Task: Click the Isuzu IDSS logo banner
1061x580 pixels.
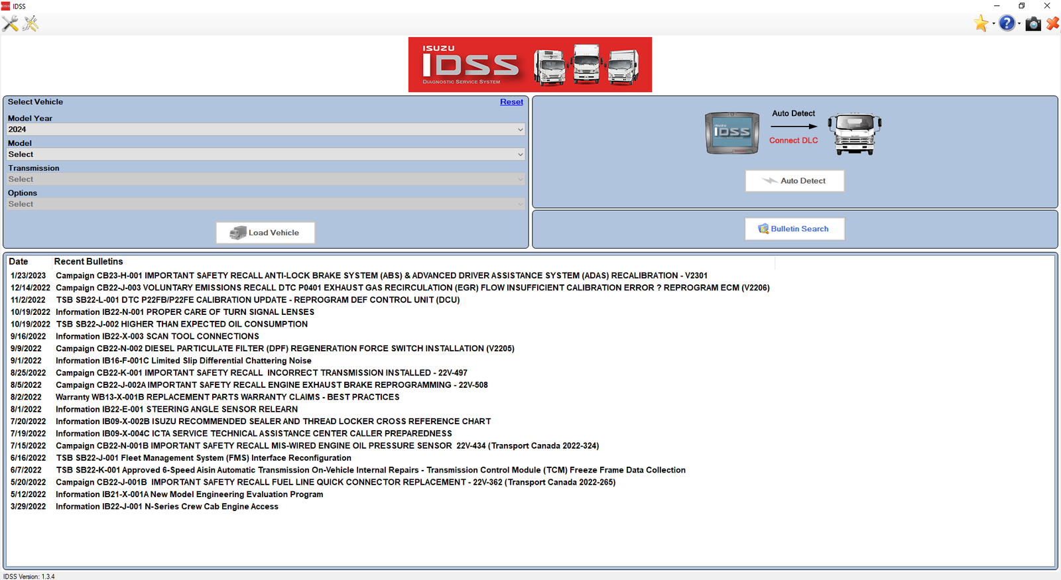Action: pos(530,64)
